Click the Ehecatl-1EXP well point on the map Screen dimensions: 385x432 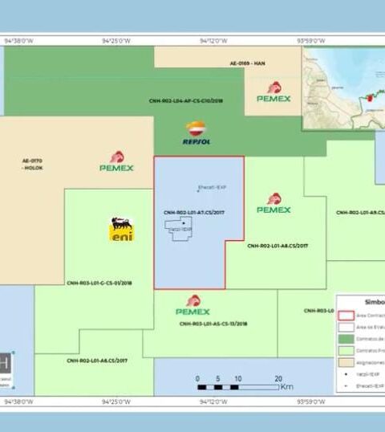pos(198,191)
